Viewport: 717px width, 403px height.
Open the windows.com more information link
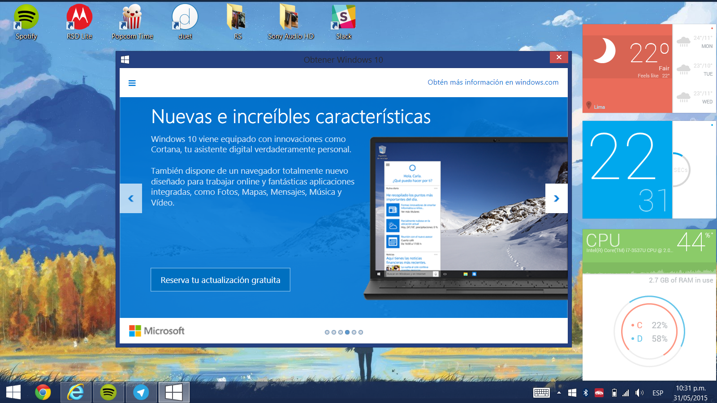tap(493, 82)
